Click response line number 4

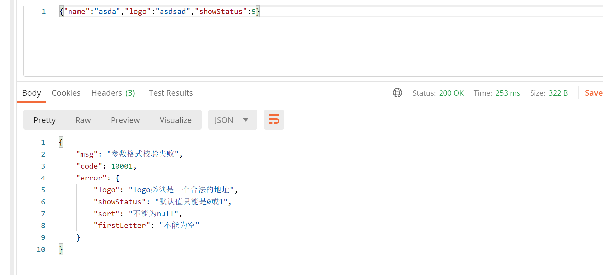coord(43,178)
